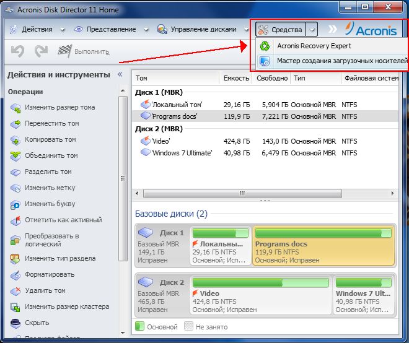The height and width of the screenshot is (343, 409).
Task: Click the checkered flag Выполнить icon
Action: [64, 51]
